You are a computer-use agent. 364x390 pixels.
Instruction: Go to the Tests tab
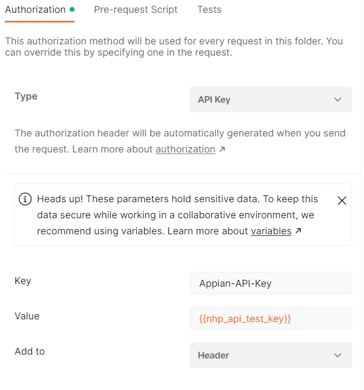(209, 10)
